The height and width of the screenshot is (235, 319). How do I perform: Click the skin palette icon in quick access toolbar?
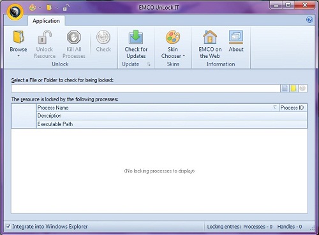(x=33, y=8)
